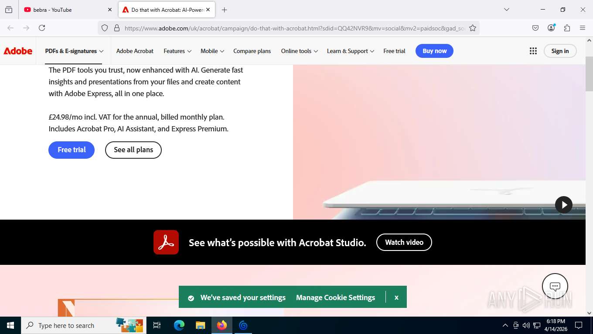This screenshot has height=334, width=593.
Task: List all tabs dropdown arrow
Action: tap(507, 10)
